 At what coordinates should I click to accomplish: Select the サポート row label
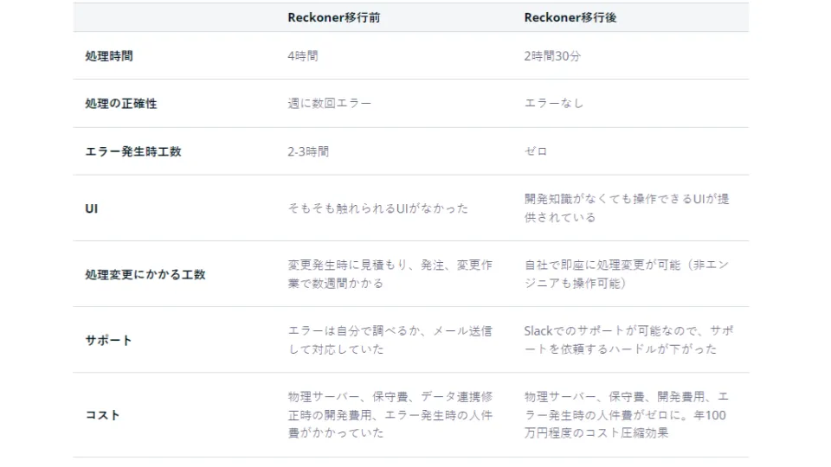[109, 340]
